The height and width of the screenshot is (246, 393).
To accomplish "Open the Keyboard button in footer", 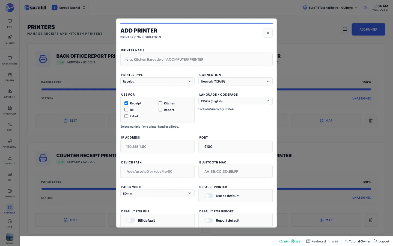I will pos(316,241).
